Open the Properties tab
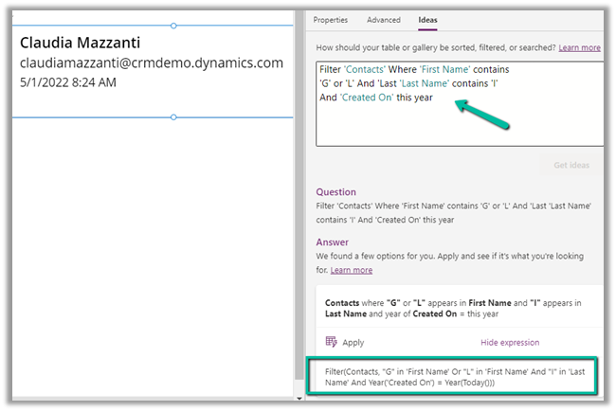This screenshot has height=411, width=616. coord(331,20)
